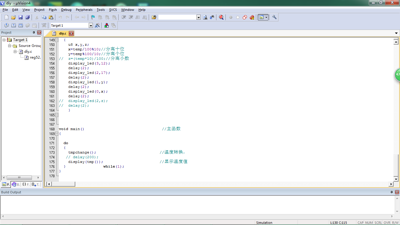
Task: Click the find text input field
Action: (x=177, y=17)
